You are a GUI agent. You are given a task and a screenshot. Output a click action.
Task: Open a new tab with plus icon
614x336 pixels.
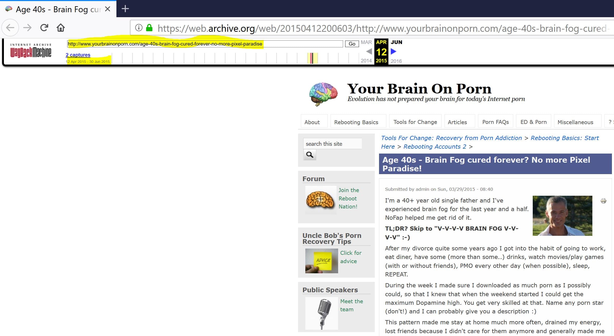click(x=125, y=9)
